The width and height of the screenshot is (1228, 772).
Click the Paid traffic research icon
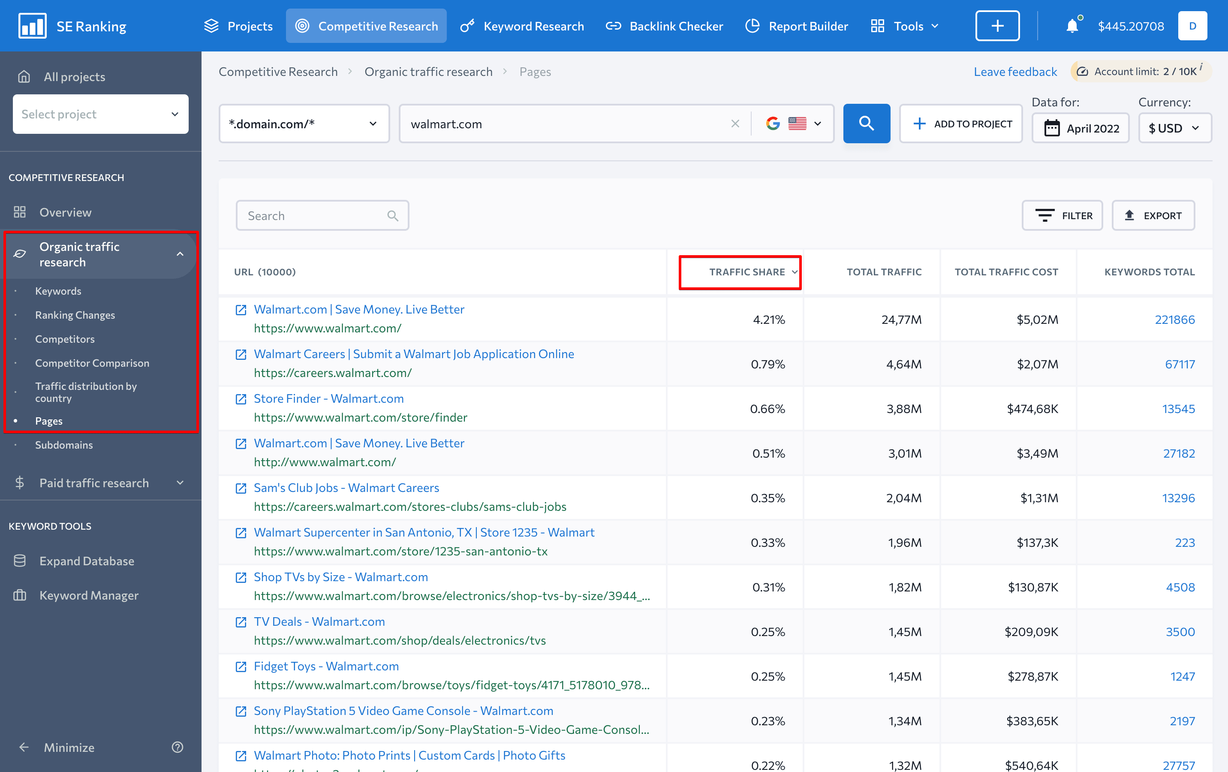coord(21,483)
